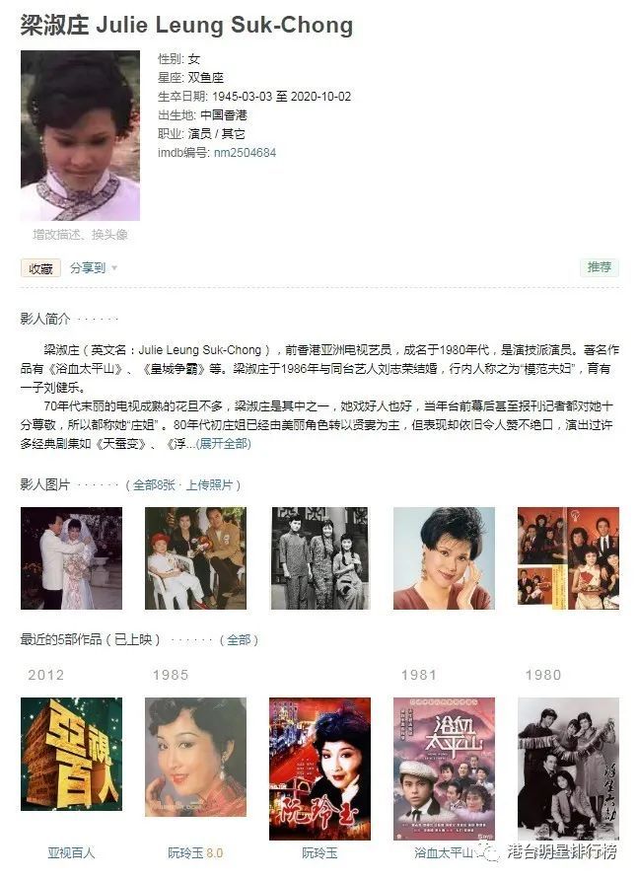This screenshot has height=880, width=637.
Task: Click Julie Leung's profile portrait photo
Action: click(80, 135)
